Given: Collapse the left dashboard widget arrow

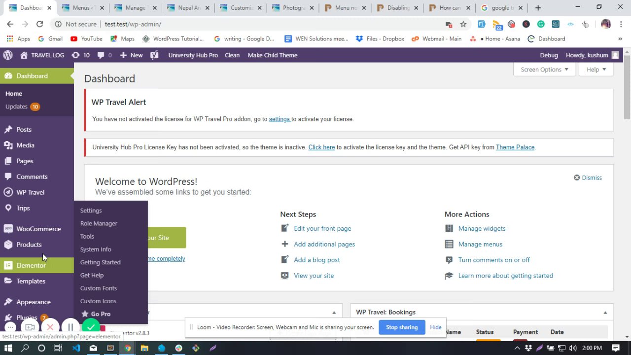Looking at the screenshot, I should (x=334, y=312).
